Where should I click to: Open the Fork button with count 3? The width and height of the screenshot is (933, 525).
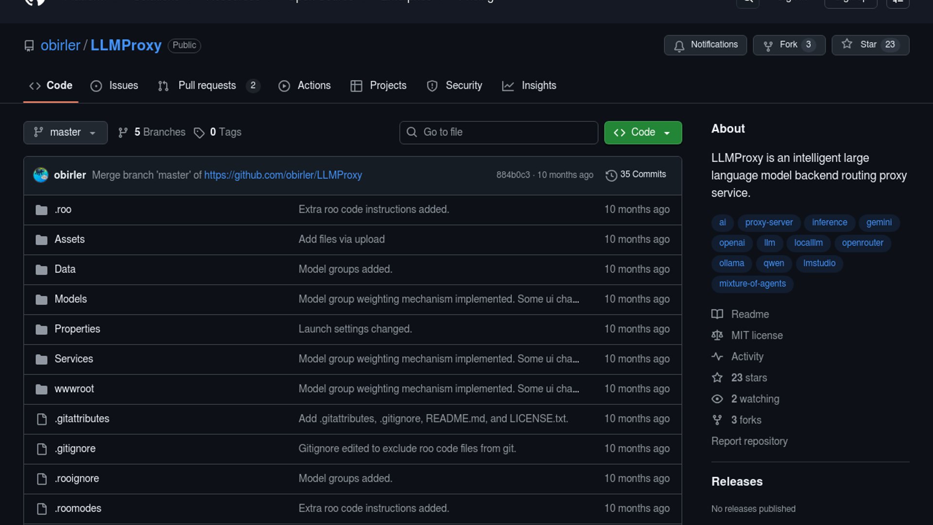[x=789, y=45]
